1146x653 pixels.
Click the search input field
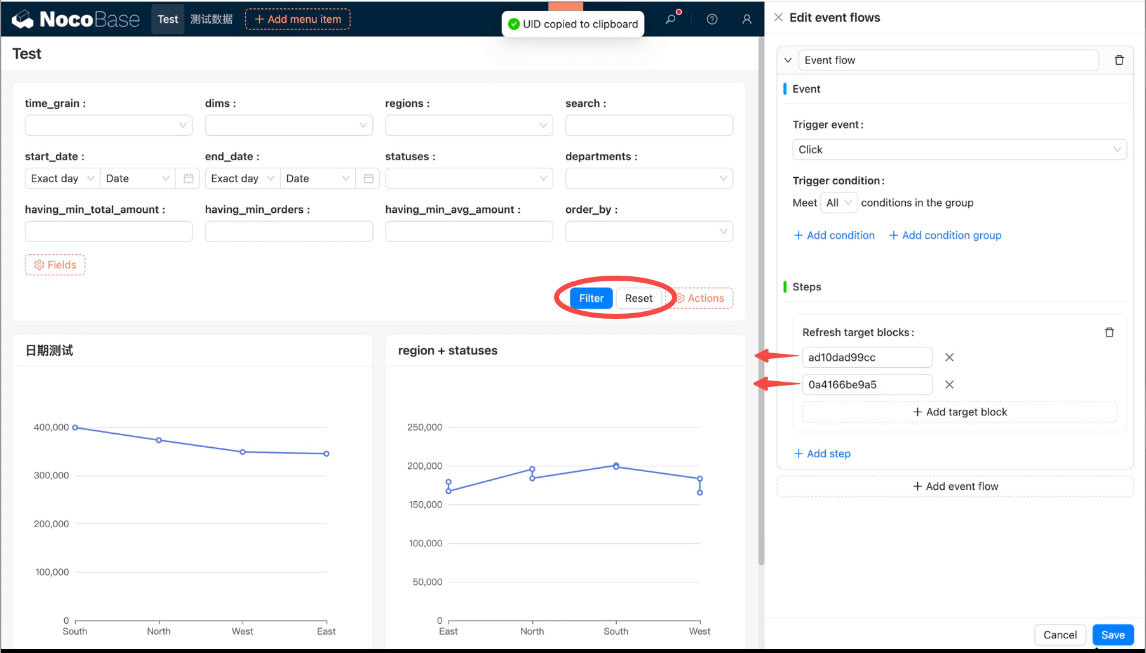coord(649,125)
